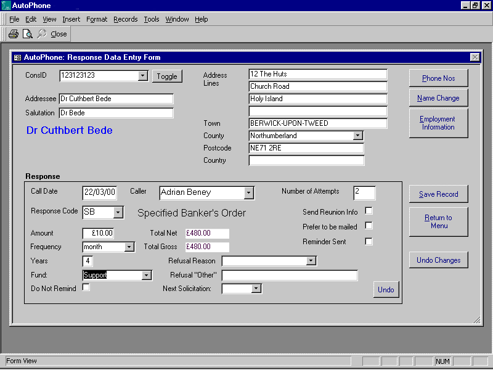The image size is (493, 370).
Task: Click the Phone Nos button
Action: (438, 78)
